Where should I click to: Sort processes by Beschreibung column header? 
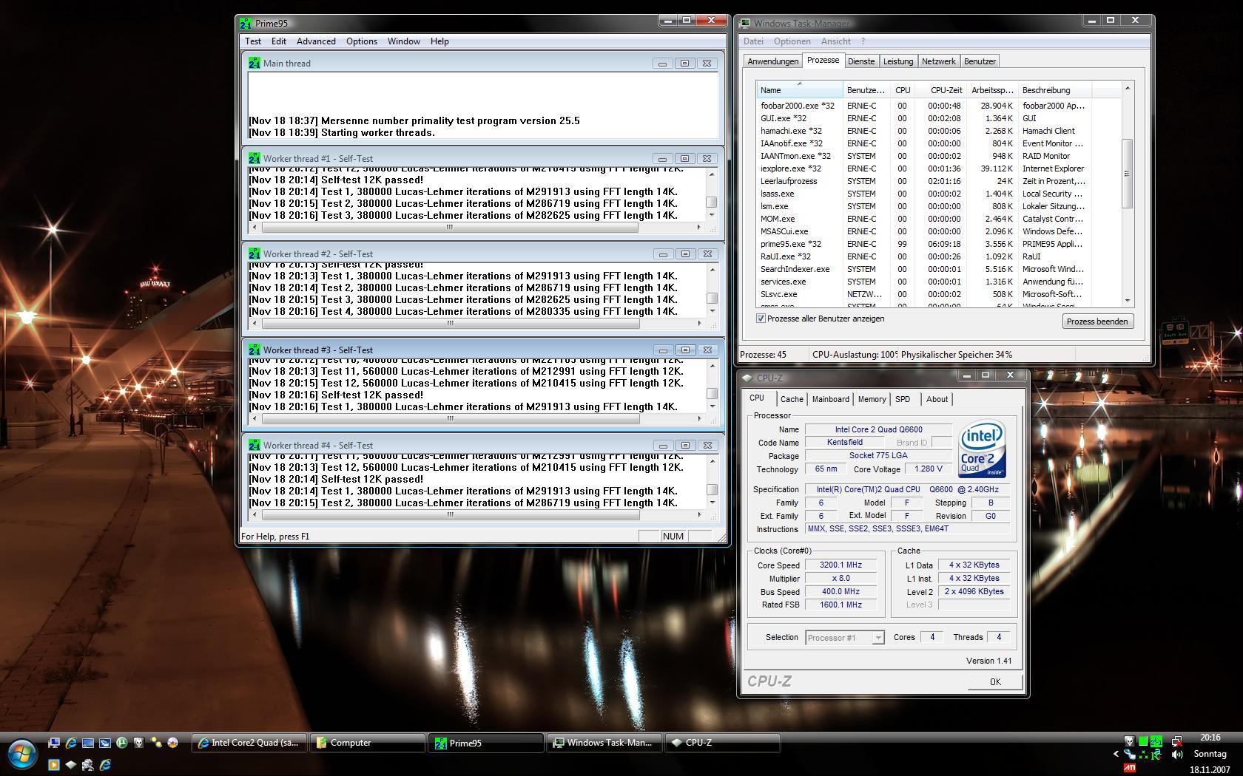pos(1054,90)
